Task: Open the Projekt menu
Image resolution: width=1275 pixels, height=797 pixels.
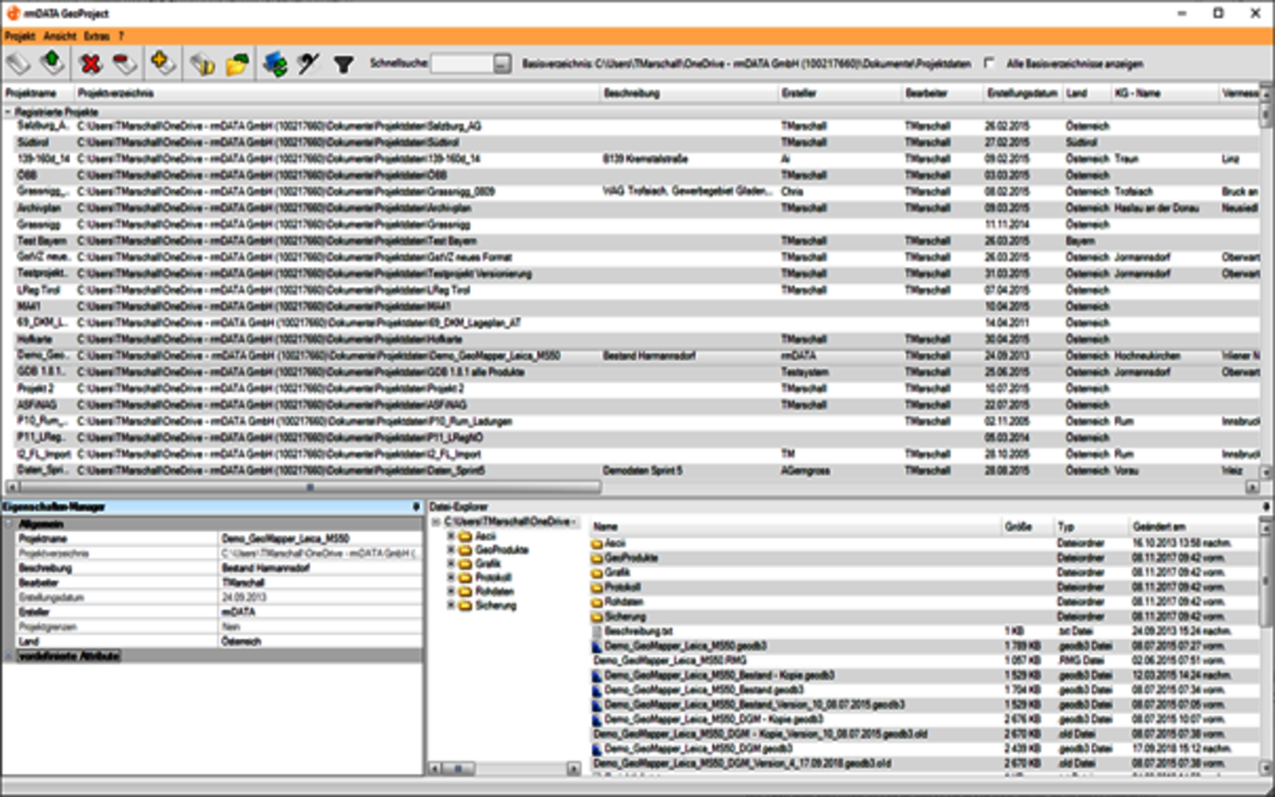Action: [x=20, y=36]
